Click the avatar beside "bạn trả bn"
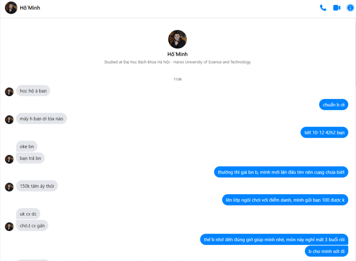Image resolution: width=356 pixels, height=261 pixels. pyautogui.click(x=9, y=159)
